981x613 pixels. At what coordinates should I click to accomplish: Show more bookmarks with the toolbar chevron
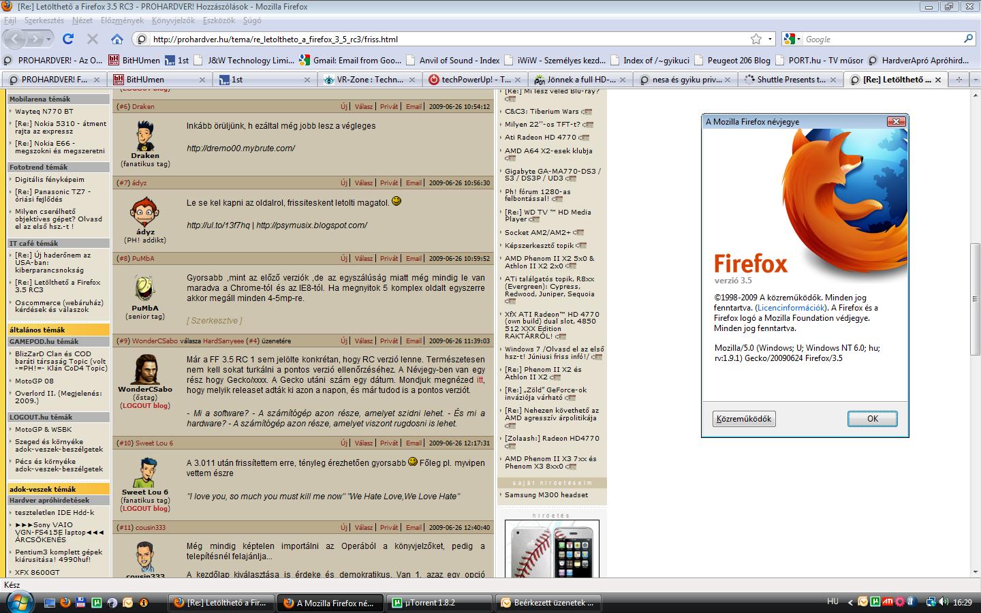pyautogui.click(x=975, y=60)
